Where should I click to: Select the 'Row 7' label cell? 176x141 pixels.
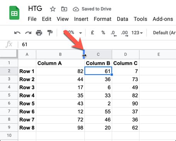[x=27, y=119]
